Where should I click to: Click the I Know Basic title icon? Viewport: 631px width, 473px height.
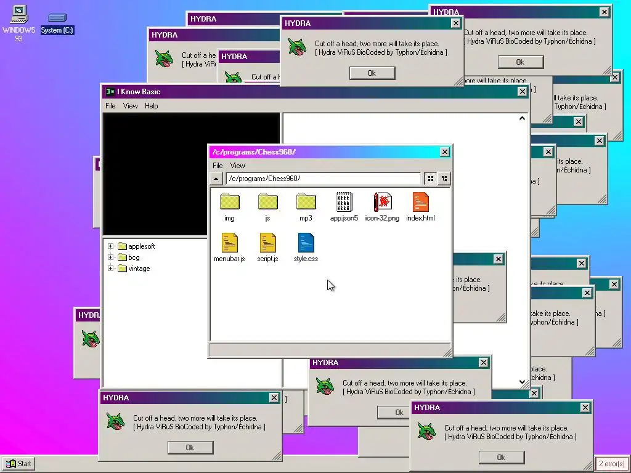(x=110, y=92)
